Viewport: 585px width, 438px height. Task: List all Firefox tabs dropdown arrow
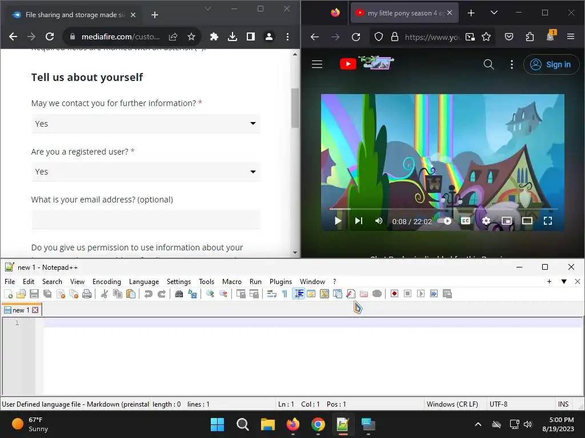pos(494,13)
